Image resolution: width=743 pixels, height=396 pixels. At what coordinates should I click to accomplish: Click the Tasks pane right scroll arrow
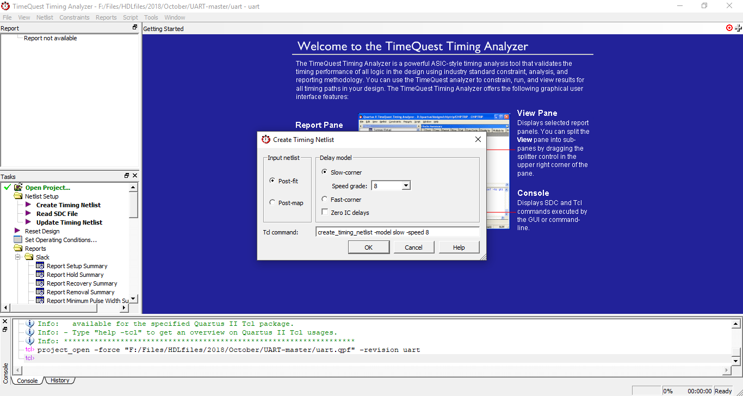point(124,308)
